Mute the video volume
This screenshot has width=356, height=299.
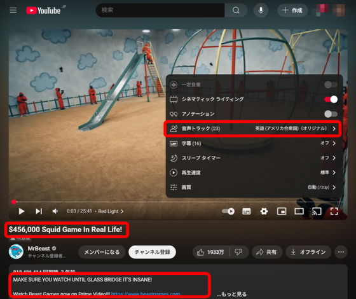pos(55,211)
